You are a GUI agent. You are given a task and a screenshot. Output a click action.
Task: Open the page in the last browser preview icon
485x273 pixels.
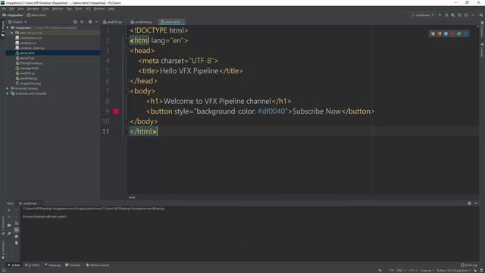[465, 33]
